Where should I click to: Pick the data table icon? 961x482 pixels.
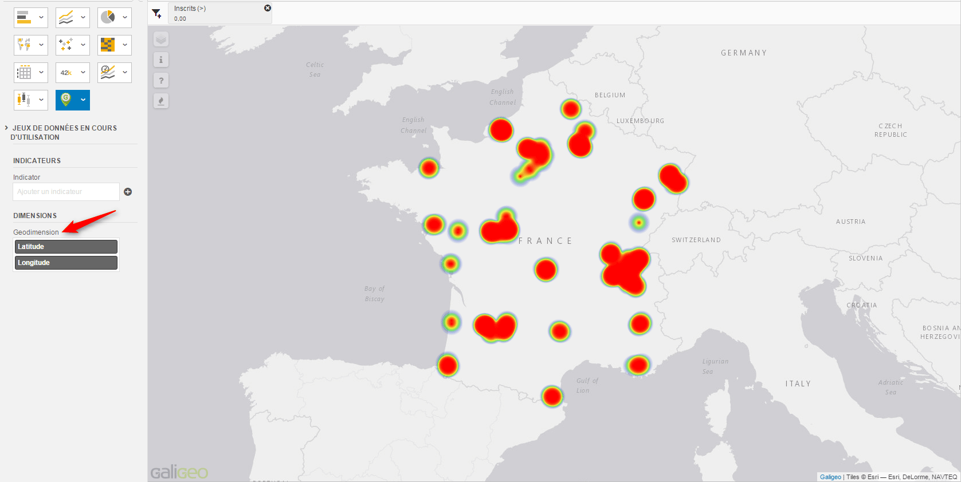tap(24, 73)
